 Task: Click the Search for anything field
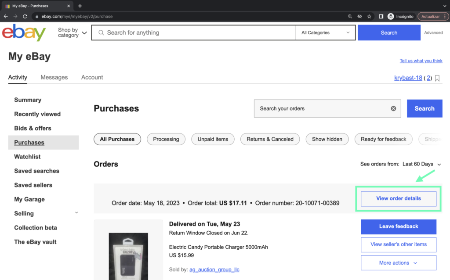[193, 32]
